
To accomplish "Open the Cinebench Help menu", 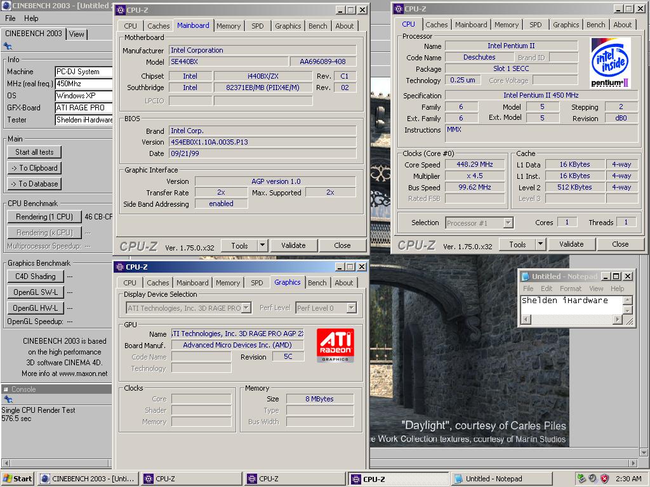I will [31, 18].
